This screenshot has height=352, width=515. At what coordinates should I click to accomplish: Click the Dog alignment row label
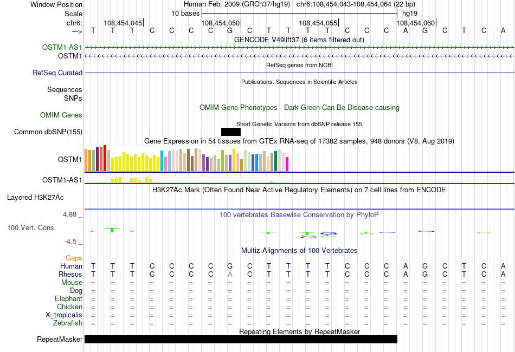click(x=76, y=290)
